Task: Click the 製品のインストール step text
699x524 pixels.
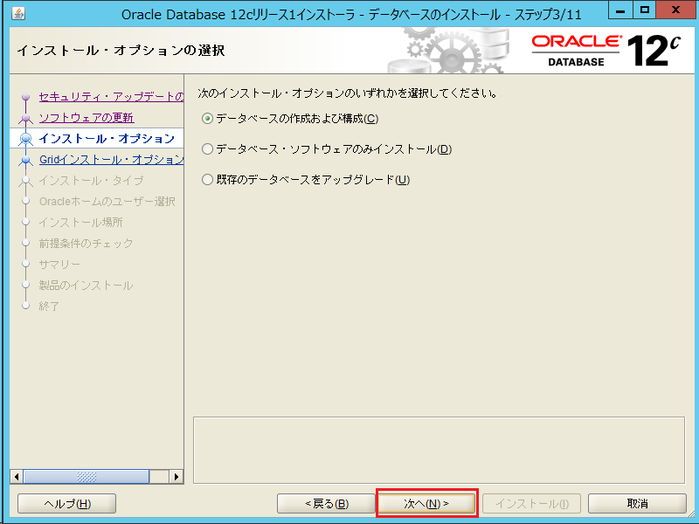Action: [86, 286]
